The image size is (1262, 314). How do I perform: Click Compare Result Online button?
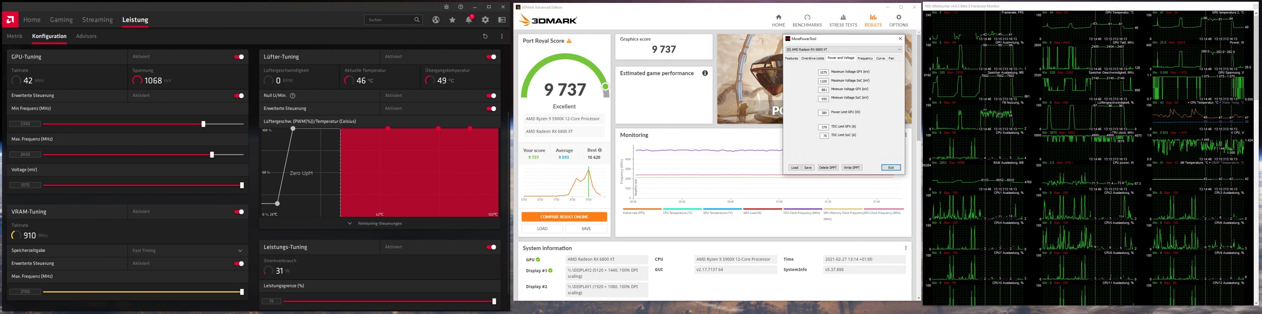pos(564,216)
